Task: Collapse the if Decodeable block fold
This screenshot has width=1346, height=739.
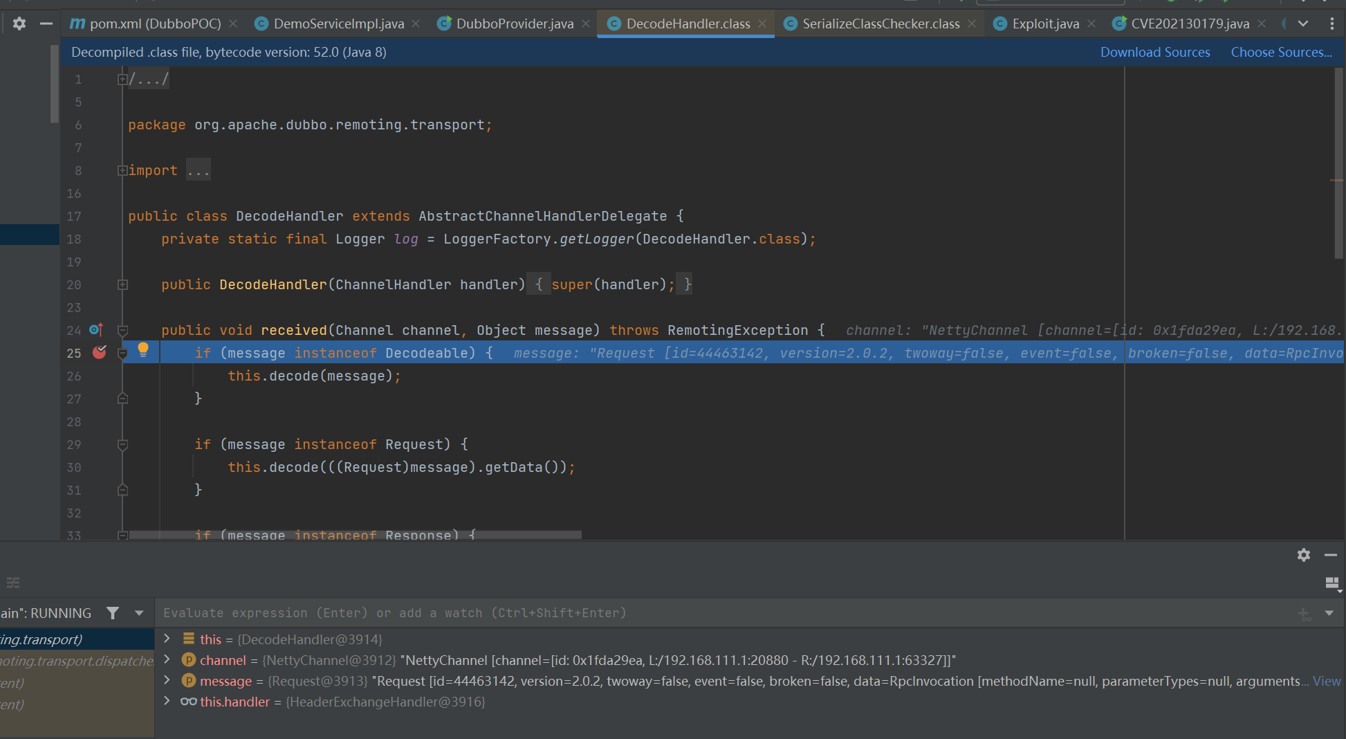Action: [x=122, y=353]
